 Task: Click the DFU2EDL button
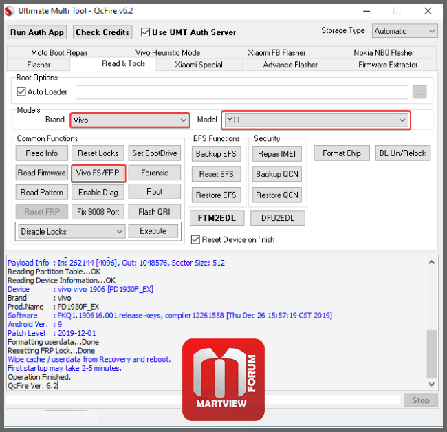(278, 218)
